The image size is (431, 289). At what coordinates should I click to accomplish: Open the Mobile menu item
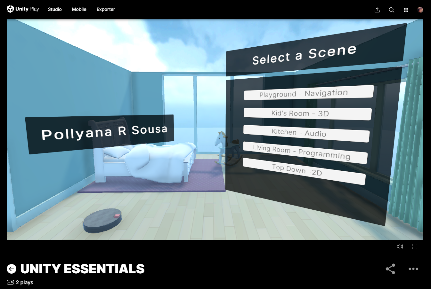[79, 9]
